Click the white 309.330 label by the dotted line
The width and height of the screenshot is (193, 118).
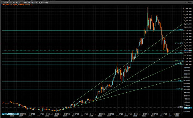[x=180, y=107]
